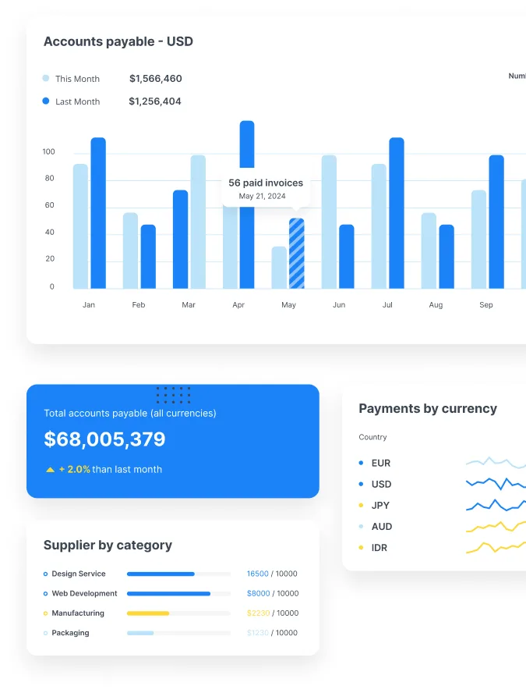Click the Design Service bullet marker
This screenshot has height=693, width=526.
pos(45,574)
